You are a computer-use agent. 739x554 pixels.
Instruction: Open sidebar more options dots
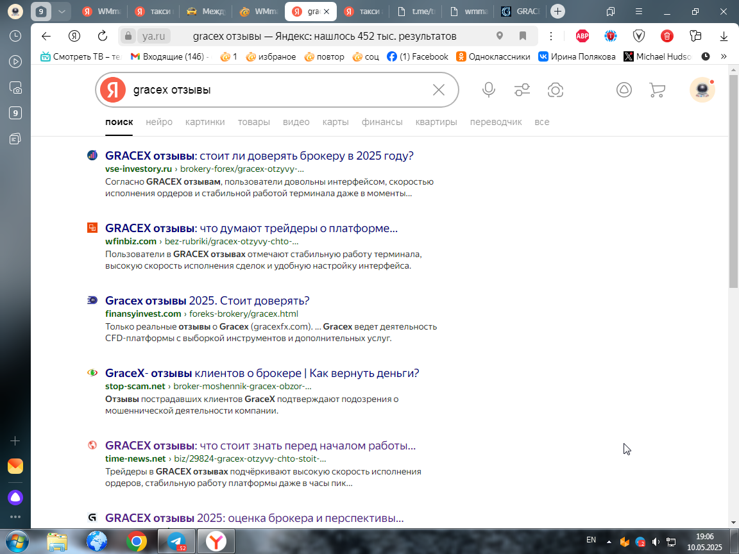pos(15,517)
